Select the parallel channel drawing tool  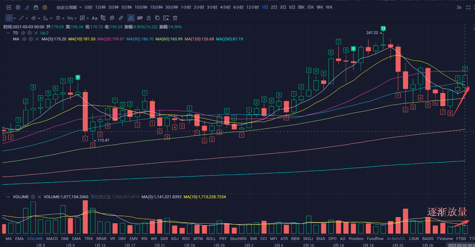tap(34, 18)
